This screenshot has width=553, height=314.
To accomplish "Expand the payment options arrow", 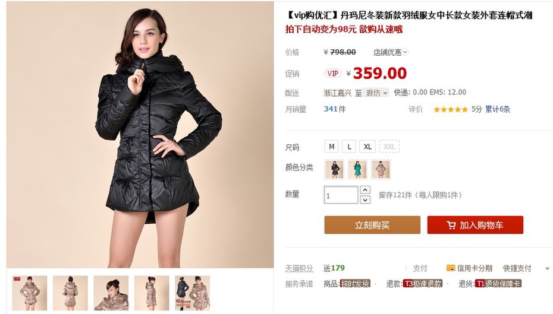I will [x=548, y=268].
